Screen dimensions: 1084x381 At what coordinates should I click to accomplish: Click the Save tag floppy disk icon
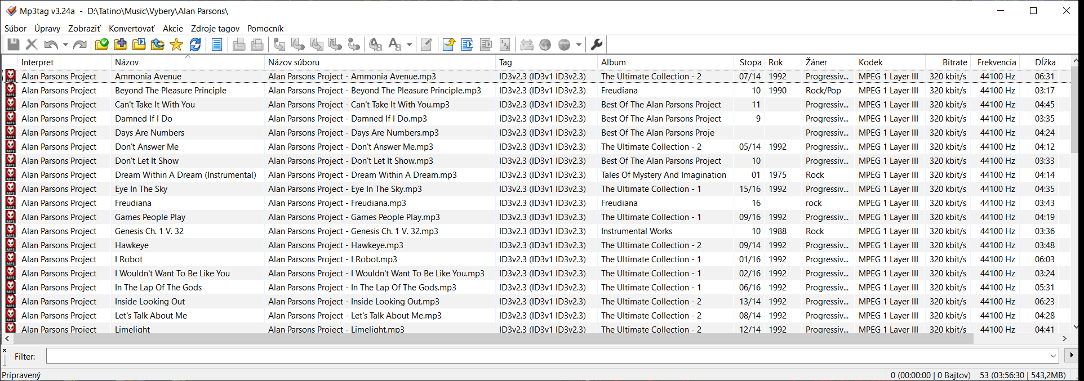click(x=14, y=44)
